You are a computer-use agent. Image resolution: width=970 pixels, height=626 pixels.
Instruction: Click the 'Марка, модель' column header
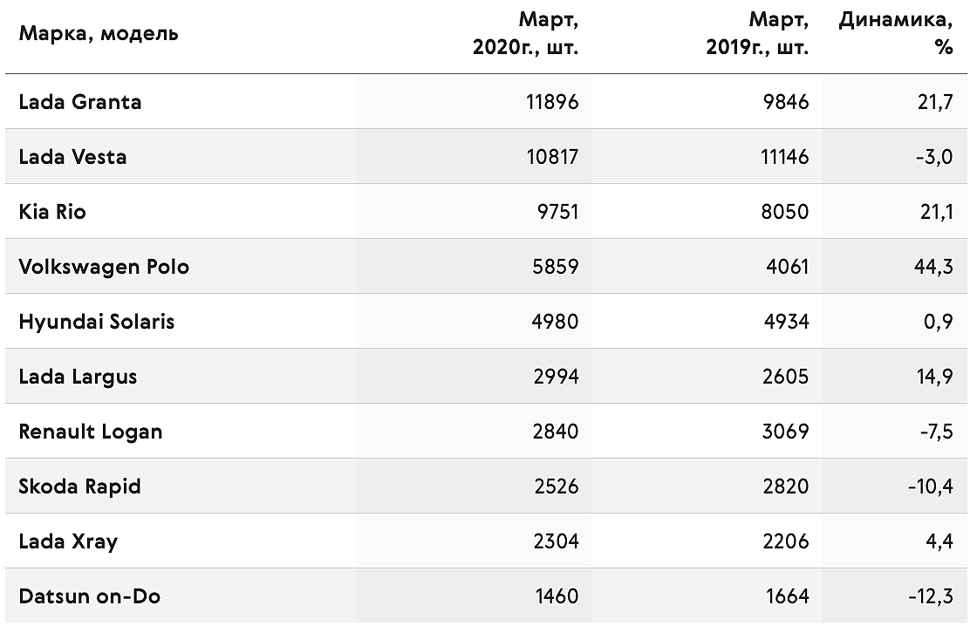(x=99, y=33)
